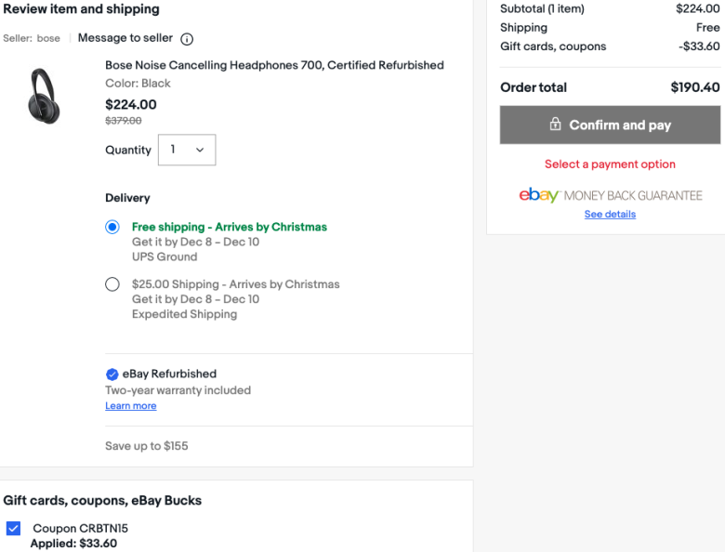Image resolution: width=725 pixels, height=552 pixels.
Task: Click the info icon beside Message to seller
Action: pyautogui.click(x=187, y=39)
